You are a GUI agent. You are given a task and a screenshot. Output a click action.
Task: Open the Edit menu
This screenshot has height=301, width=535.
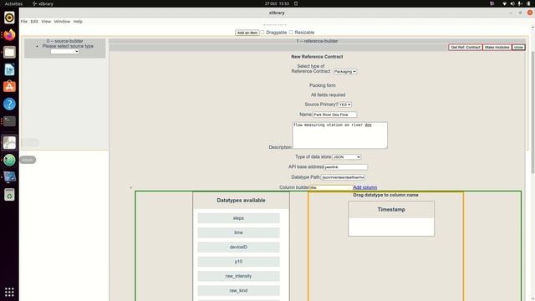[34, 22]
